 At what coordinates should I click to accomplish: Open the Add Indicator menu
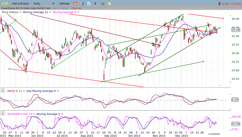20,4
